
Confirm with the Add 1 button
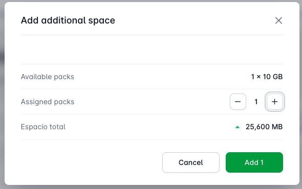pos(254,162)
